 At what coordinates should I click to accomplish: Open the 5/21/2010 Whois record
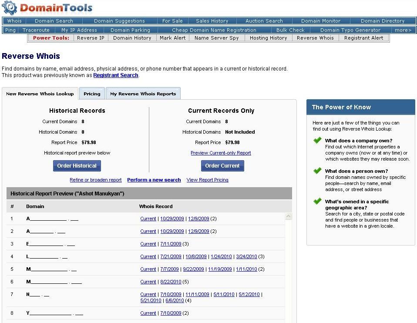coord(151,301)
